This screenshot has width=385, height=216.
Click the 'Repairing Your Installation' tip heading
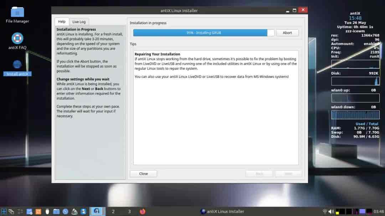pyautogui.click(x=157, y=54)
